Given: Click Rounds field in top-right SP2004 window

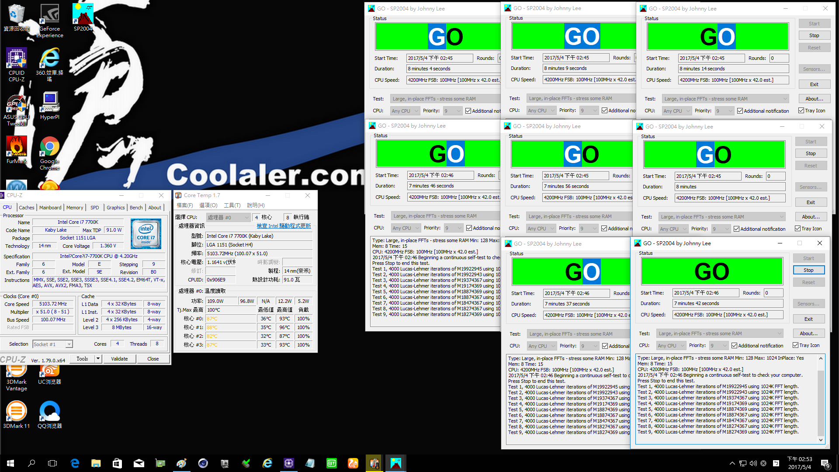Looking at the screenshot, I should pyautogui.click(x=779, y=58).
